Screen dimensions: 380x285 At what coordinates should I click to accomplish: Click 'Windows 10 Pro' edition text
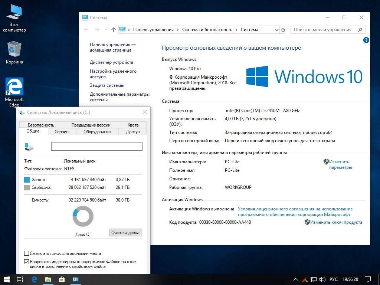point(185,69)
